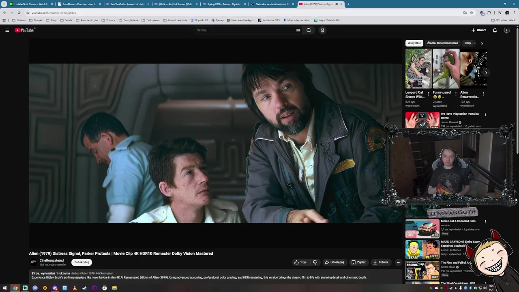The height and width of the screenshot is (292, 519).
Task: Open File Explorer from the taskbar
Action: tap(114, 288)
